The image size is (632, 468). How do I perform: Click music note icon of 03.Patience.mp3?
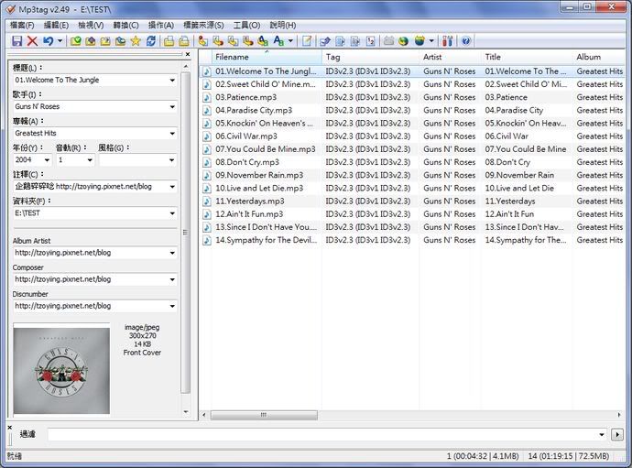(x=207, y=98)
